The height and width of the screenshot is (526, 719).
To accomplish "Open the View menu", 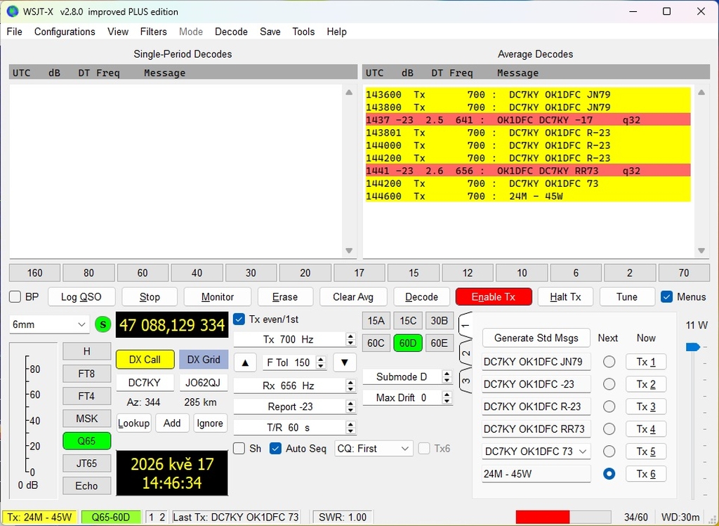I will 118,32.
